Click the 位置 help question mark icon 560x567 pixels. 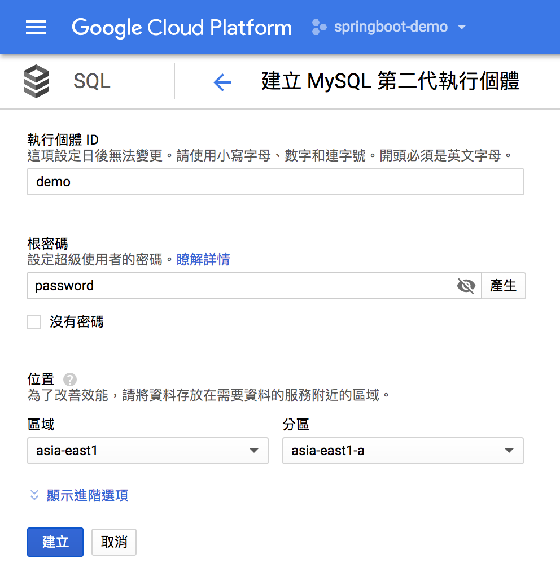click(70, 380)
